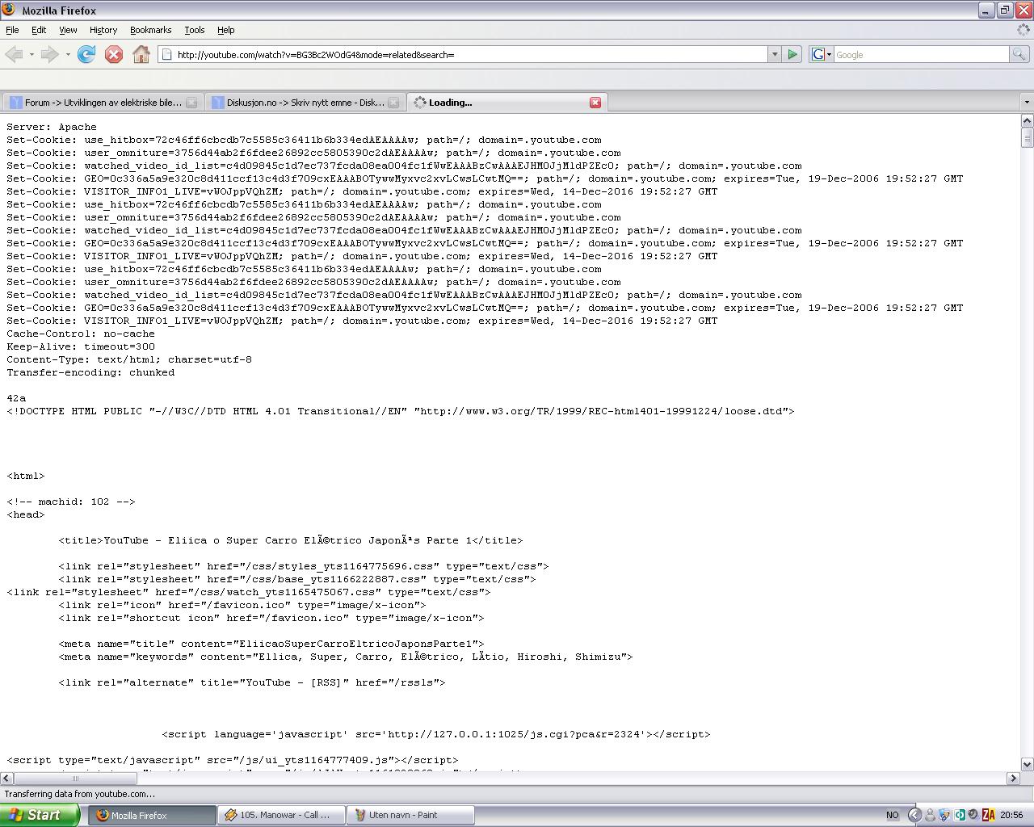Click the green square tray icon
Viewport: 1034px width, 827px height.
(960, 815)
